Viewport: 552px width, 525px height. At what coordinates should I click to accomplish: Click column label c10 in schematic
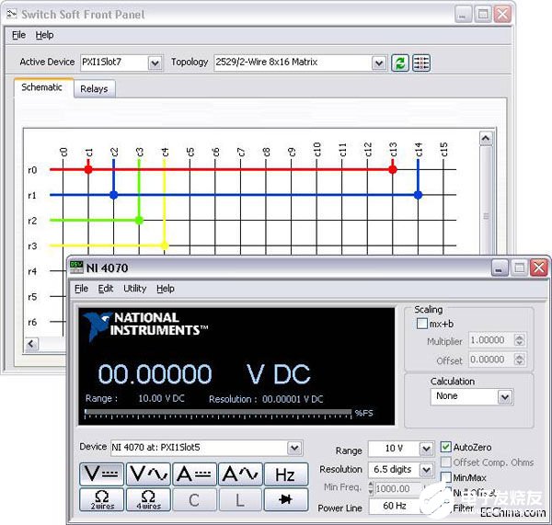[x=316, y=149]
